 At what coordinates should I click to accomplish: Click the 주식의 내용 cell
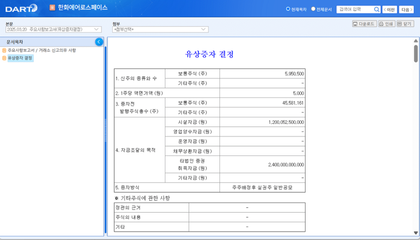click(x=151, y=217)
